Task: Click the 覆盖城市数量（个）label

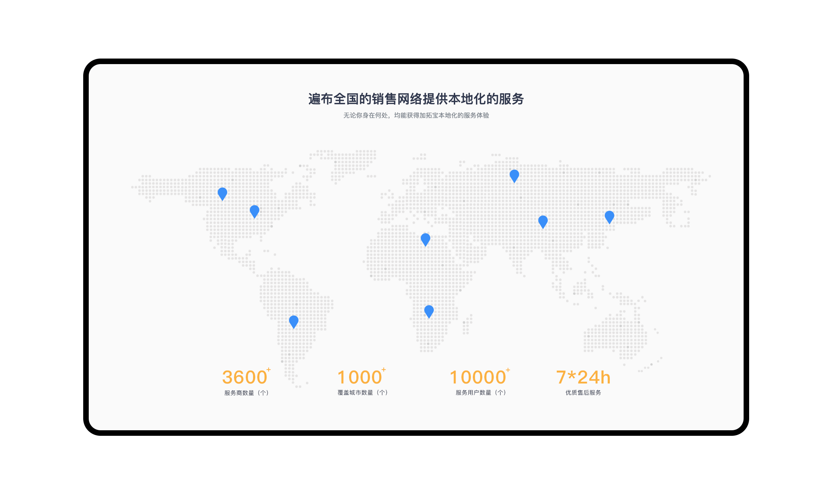Action: point(363,392)
